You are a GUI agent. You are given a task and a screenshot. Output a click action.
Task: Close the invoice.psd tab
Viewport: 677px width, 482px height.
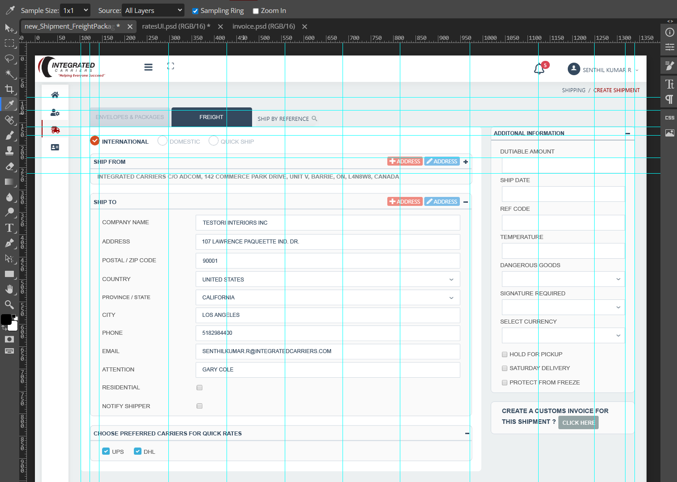pyautogui.click(x=304, y=27)
